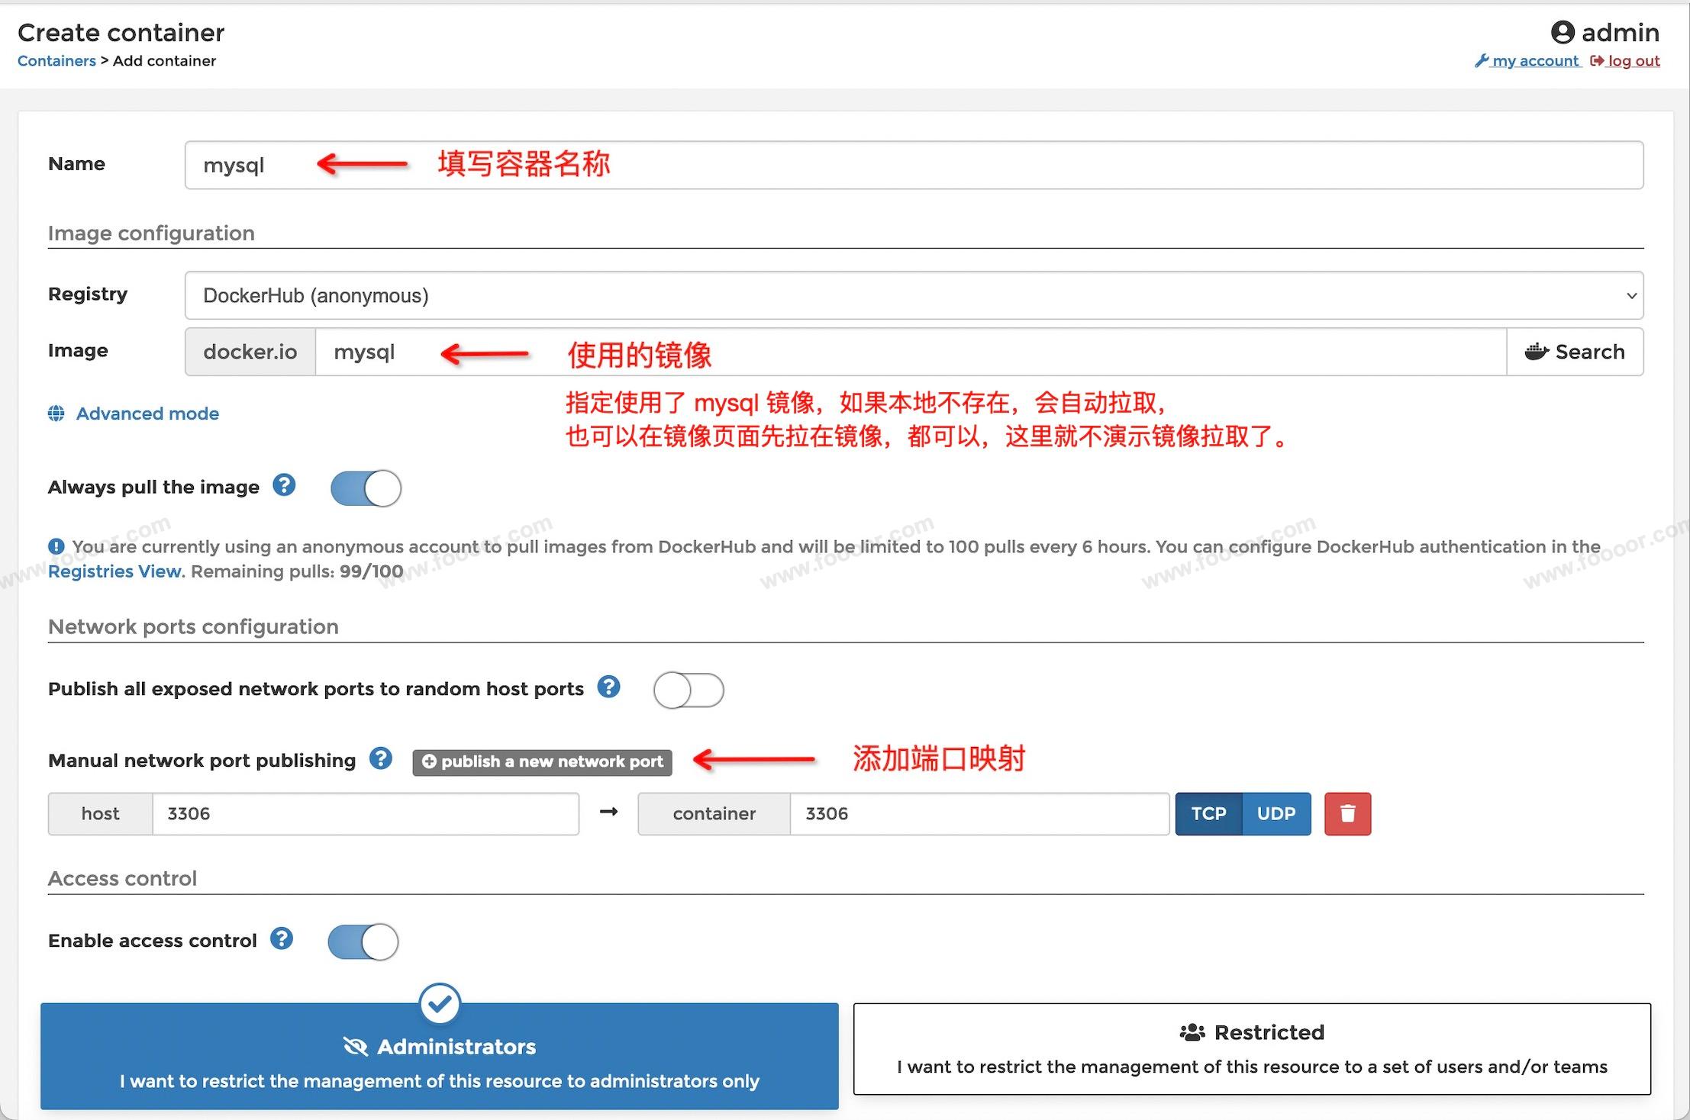Click the host port 3306 input field
This screenshot has height=1120, width=1690.
pos(365,813)
